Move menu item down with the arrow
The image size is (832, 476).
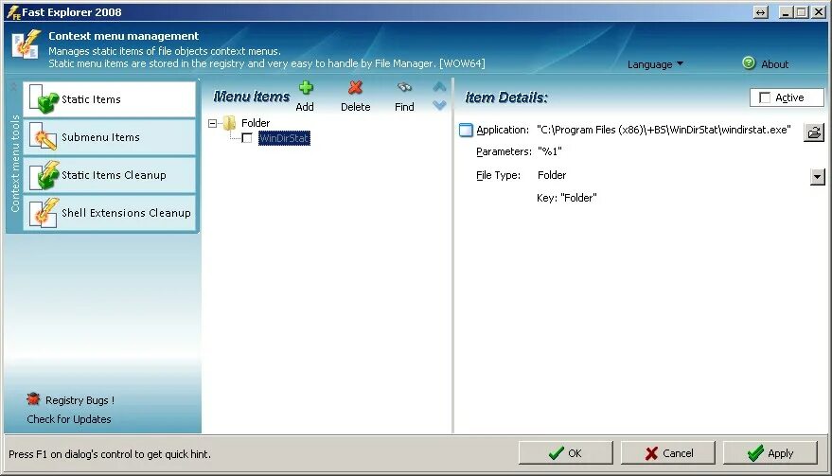[439, 106]
